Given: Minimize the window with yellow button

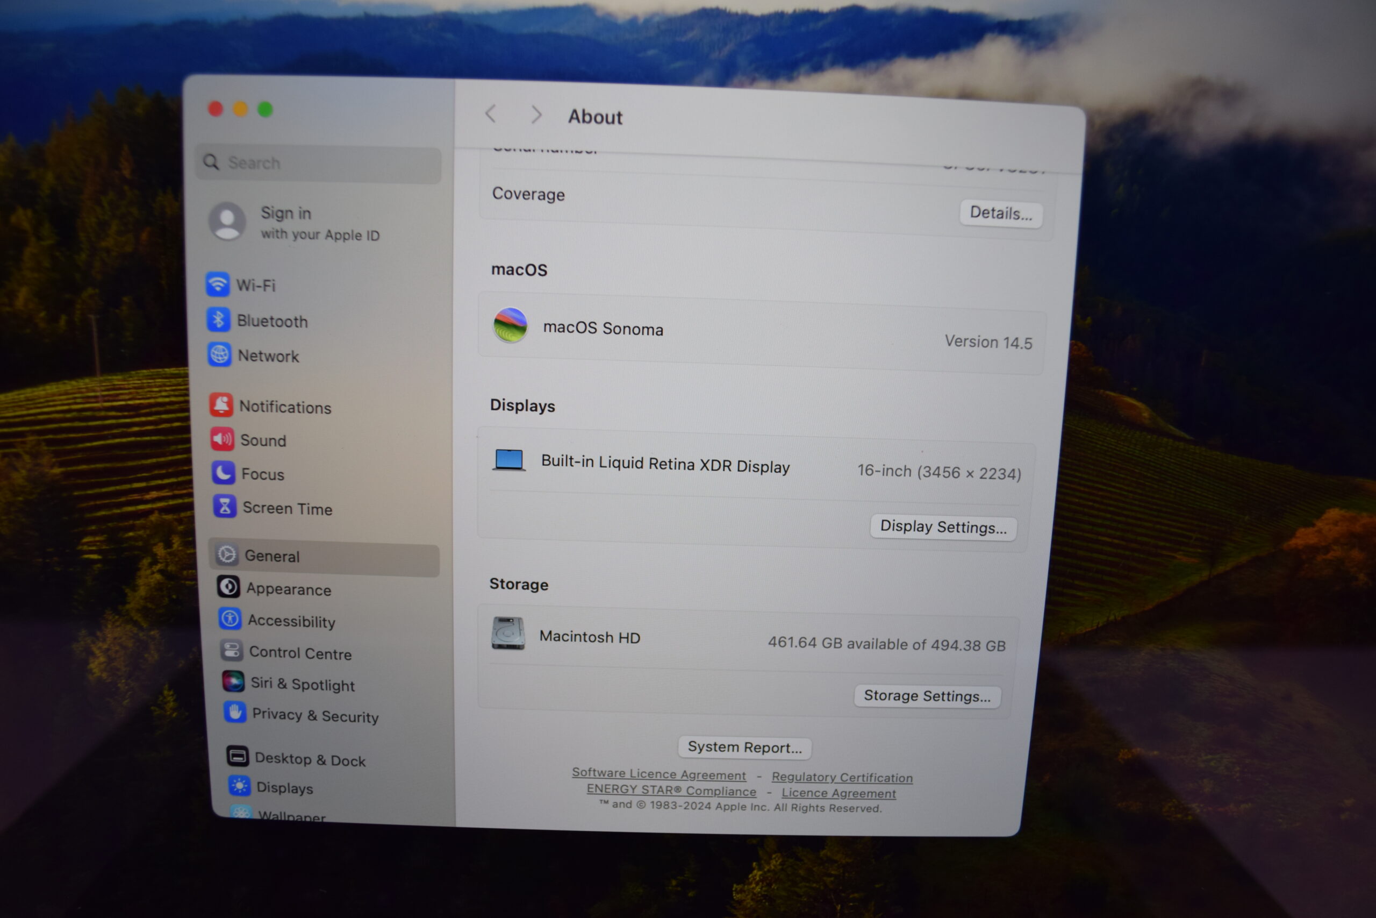Looking at the screenshot, I should (x=240, y=109).
